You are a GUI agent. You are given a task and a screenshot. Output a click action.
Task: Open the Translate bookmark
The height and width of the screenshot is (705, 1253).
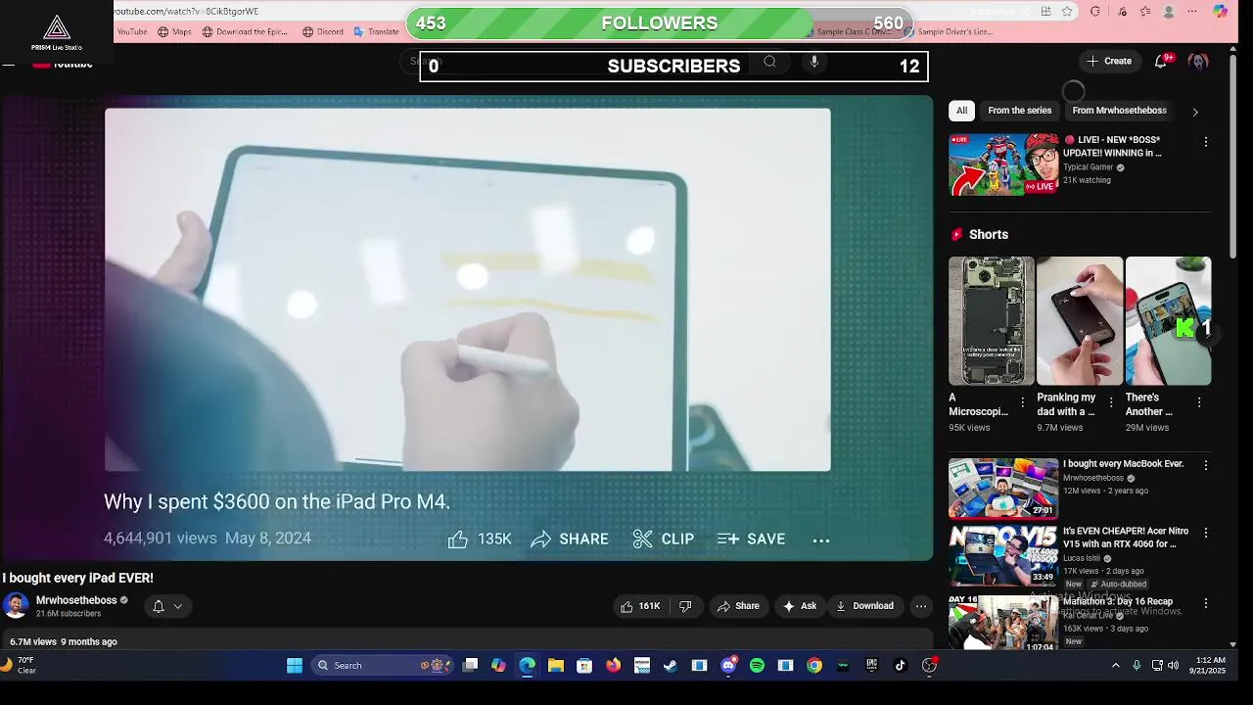point(376,31)
